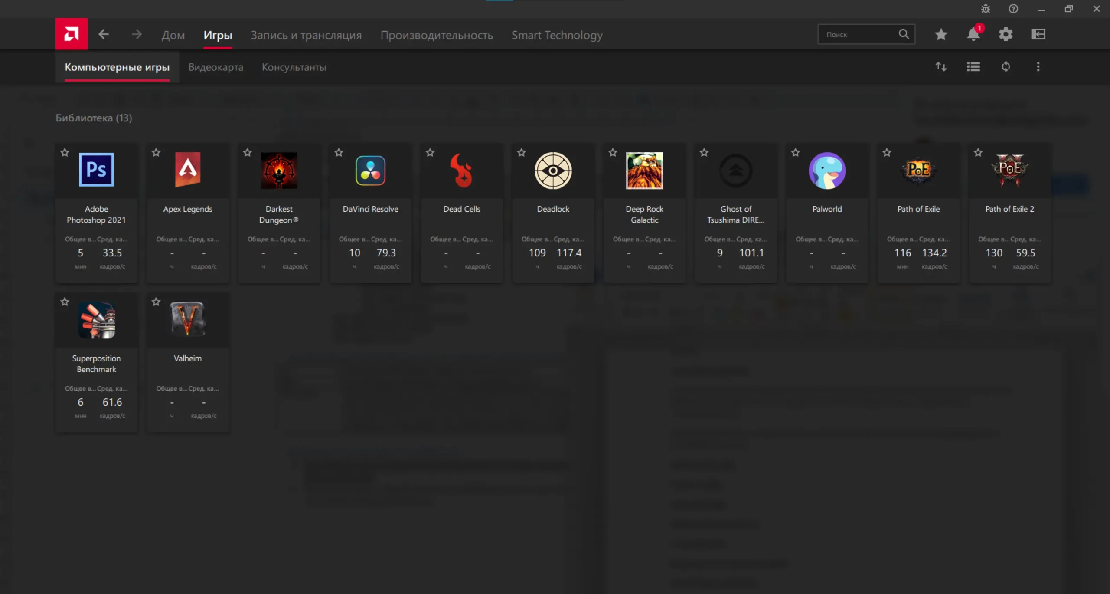The image size is (1110, 594).
Task: Click the bug report icon
Action: [986, 9]
